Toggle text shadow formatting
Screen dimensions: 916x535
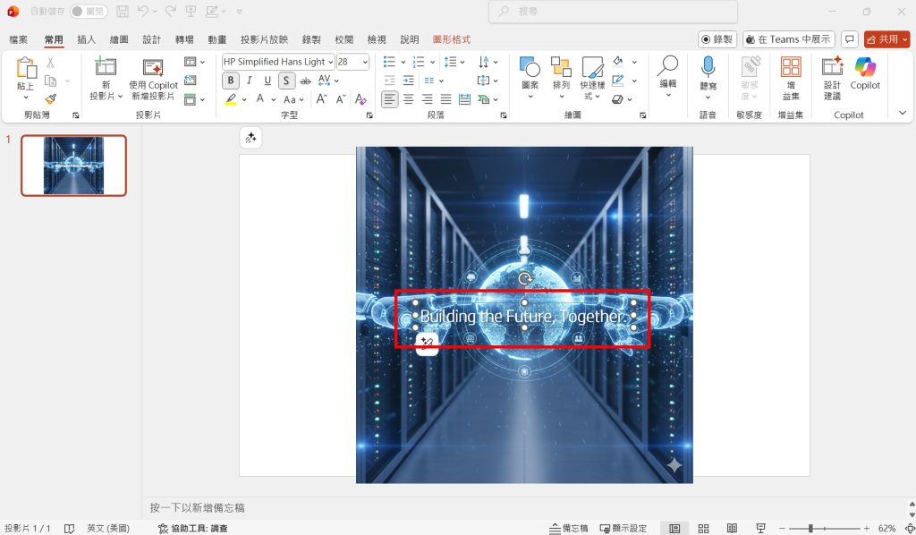pos(285,81)
